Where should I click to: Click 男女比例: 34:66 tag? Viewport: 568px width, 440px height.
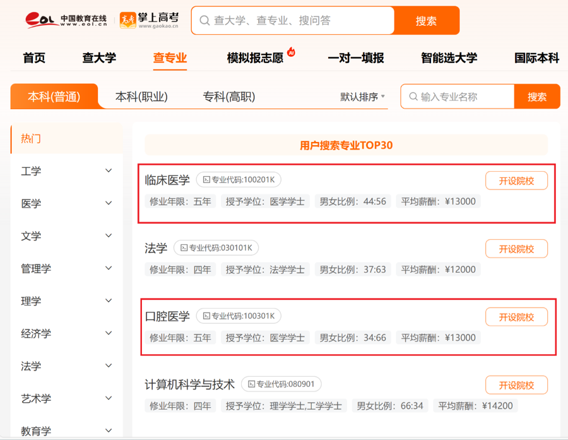click(x=353, y=338)
